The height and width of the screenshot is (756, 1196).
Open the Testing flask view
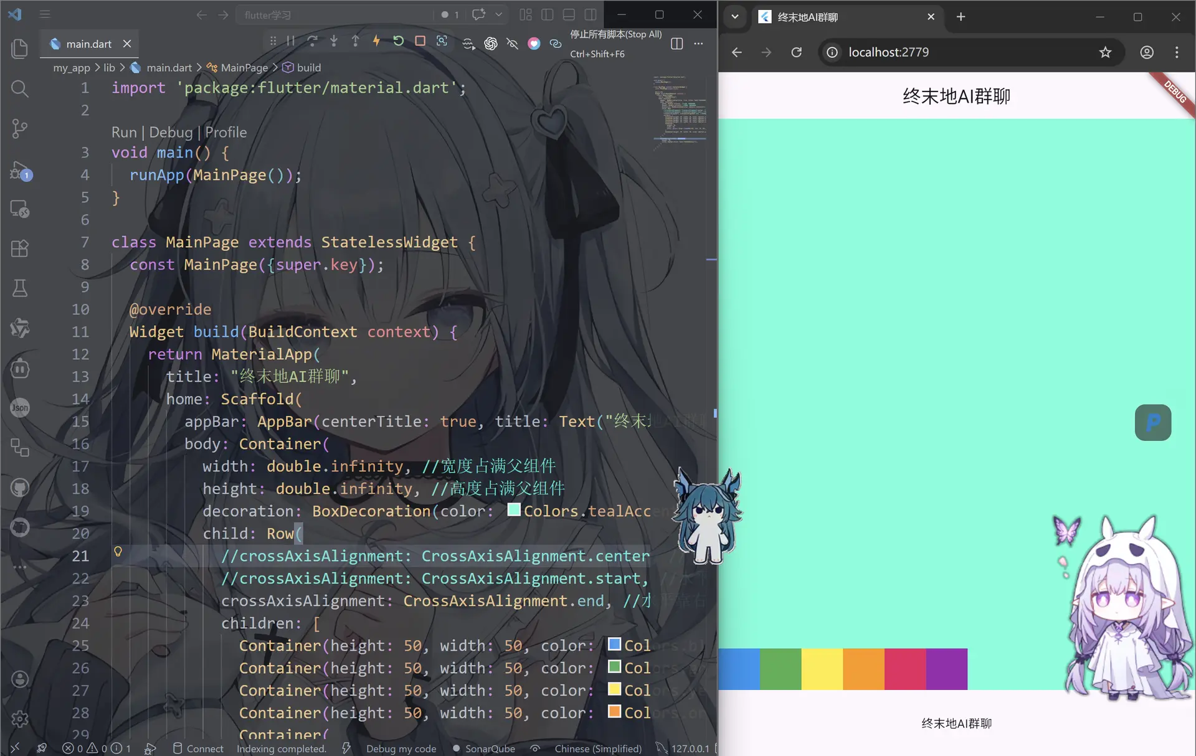(20, 288)
